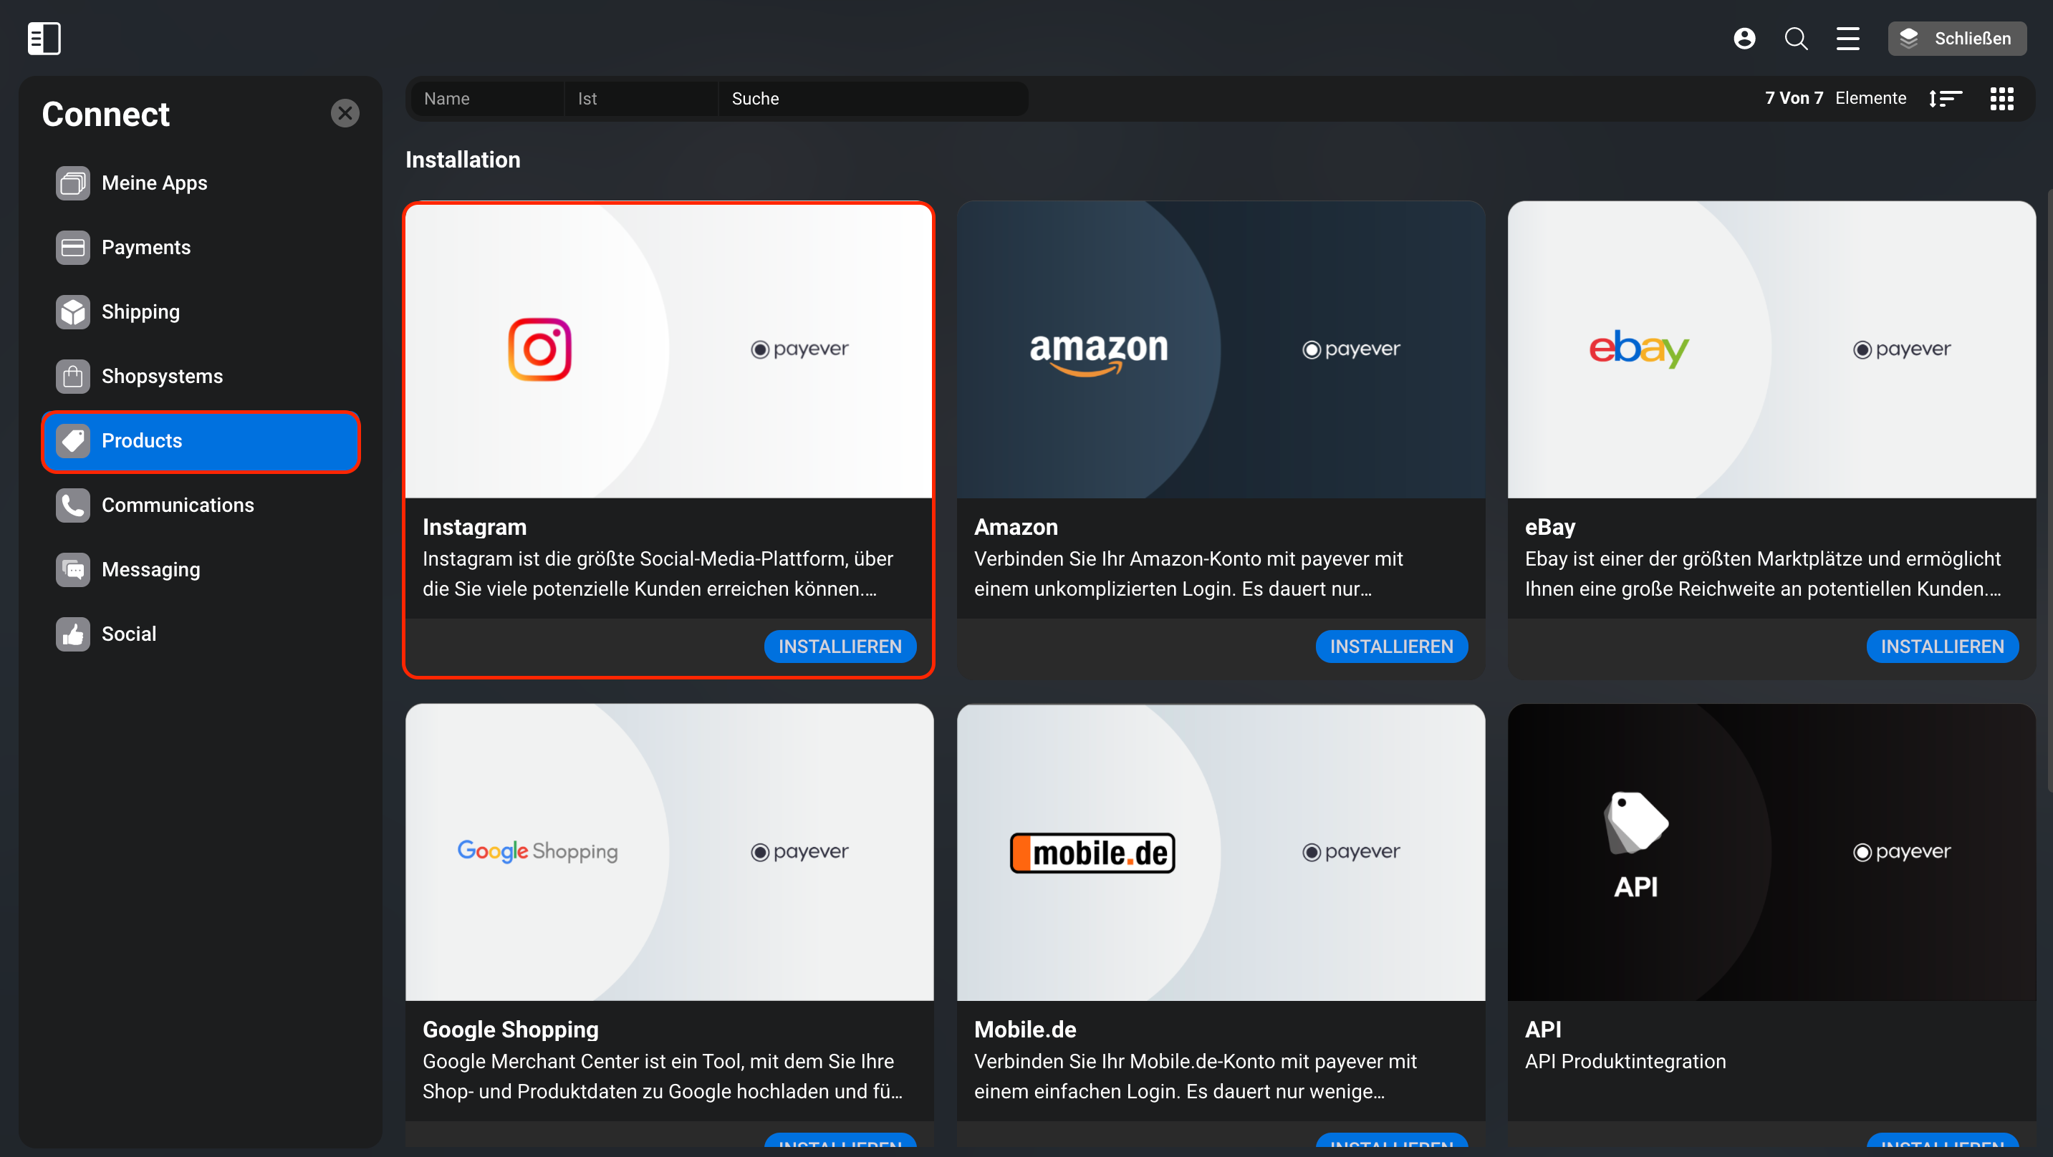Open the Amazon card thumbnail
2053x1157 pixels.
[1221, 350]
